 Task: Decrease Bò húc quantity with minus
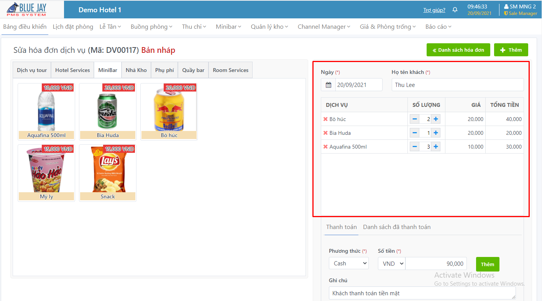pyautogui.click(x=415, y=119)
